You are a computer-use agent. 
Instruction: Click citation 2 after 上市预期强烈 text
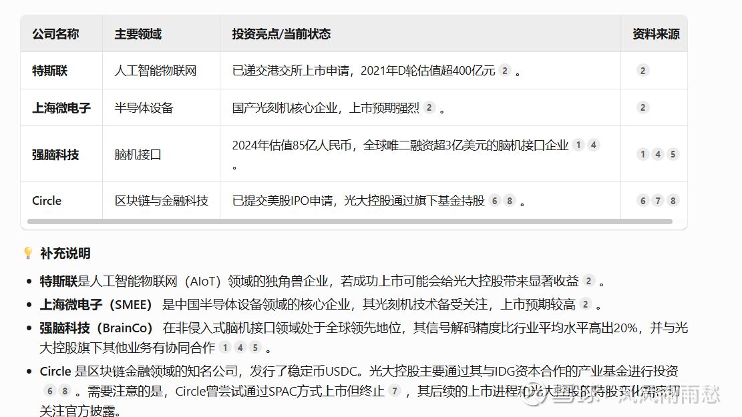(429, 107)
